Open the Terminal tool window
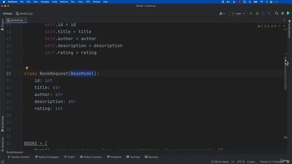This screenshot has width=292, height=164. [x=133, y=157]
